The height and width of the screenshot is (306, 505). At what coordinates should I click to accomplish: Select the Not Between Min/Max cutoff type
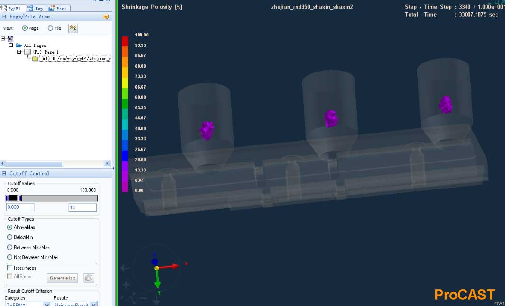coord(9,257)
